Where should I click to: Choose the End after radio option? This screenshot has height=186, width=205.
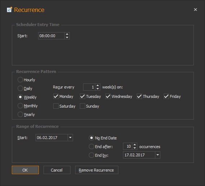91,147
